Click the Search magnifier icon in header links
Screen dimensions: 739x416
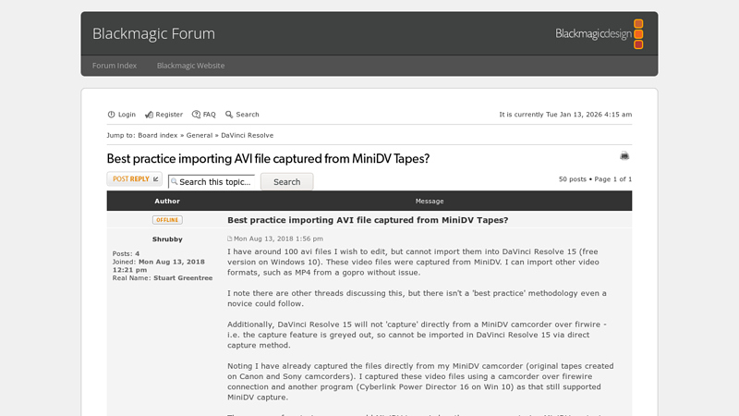(x=229, y=115)
